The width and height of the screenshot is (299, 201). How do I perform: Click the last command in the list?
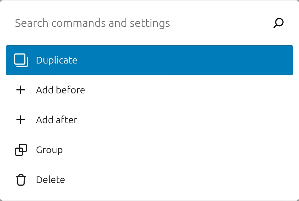(149, 180)
